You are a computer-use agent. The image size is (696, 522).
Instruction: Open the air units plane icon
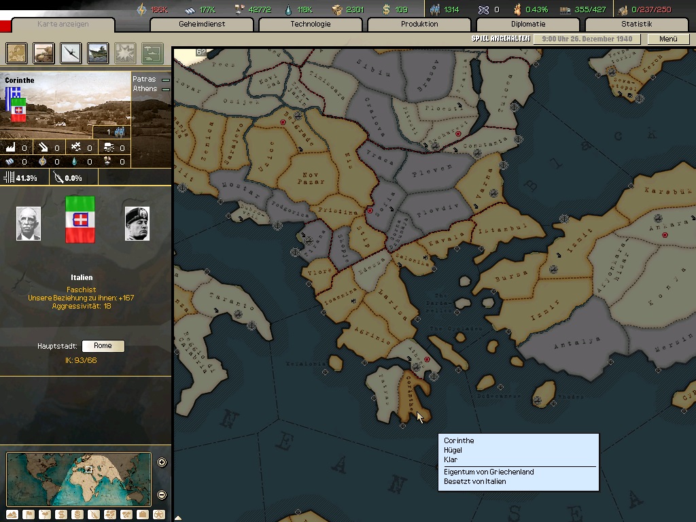(71, 52)
